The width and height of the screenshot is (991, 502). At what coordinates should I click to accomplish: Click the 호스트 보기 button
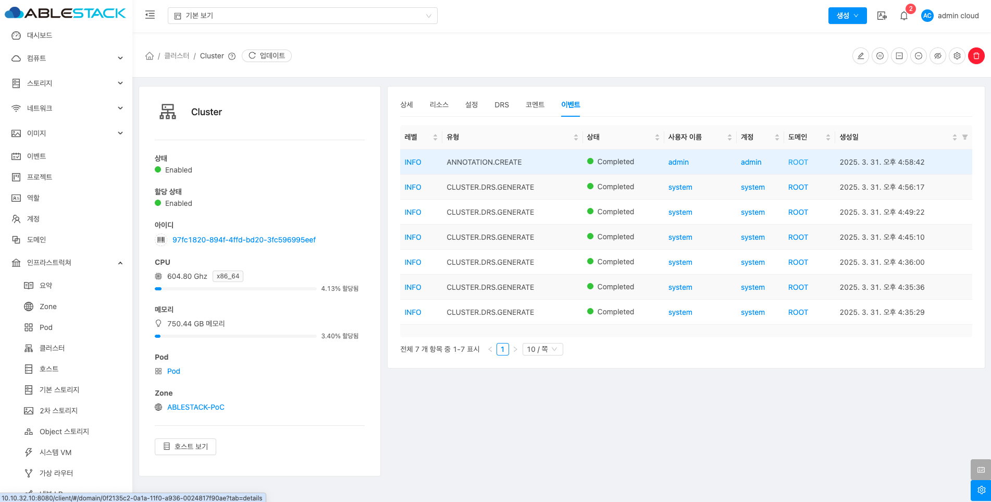[185, 447]
